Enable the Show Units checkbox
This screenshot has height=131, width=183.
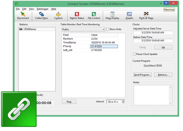coord(108,29)
